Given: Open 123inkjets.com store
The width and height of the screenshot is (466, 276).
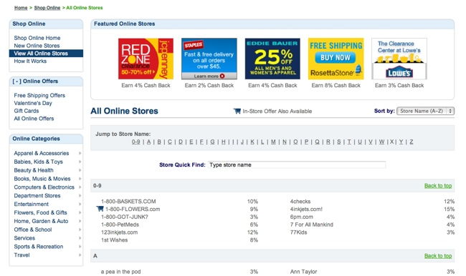Looking at the screenshot, I should [x=119, y=232].
